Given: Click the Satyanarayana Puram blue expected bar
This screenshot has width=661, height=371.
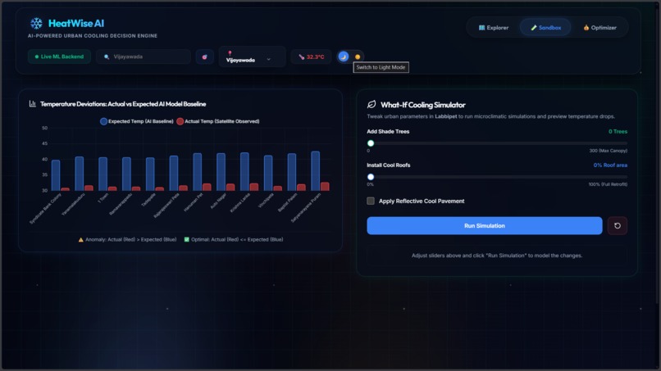Looking at the screenshot, I should tap(315, 171).
